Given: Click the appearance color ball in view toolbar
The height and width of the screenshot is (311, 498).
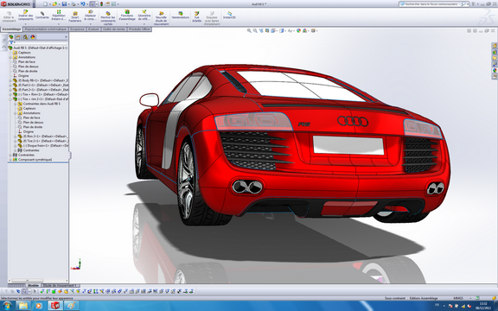Looking at the screenshot, I should pos(298,31).
